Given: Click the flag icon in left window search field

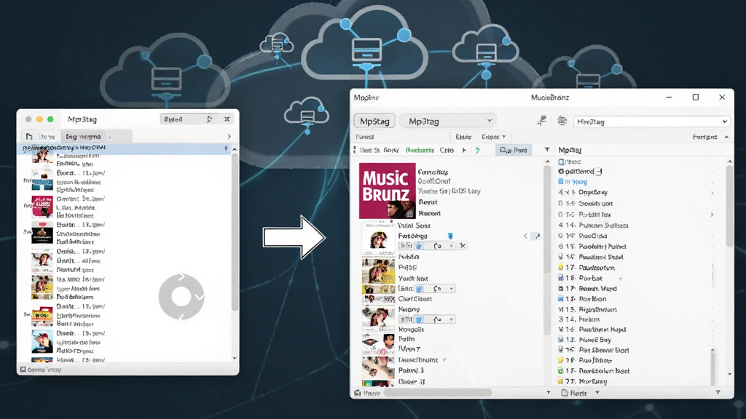Looking at the screenshot, I should click(209, 119).
